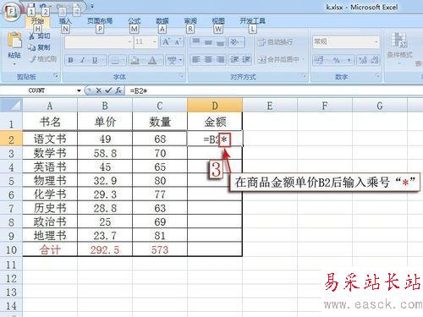Click the comma style icon

pyautogui.click(x=349, y=60)
